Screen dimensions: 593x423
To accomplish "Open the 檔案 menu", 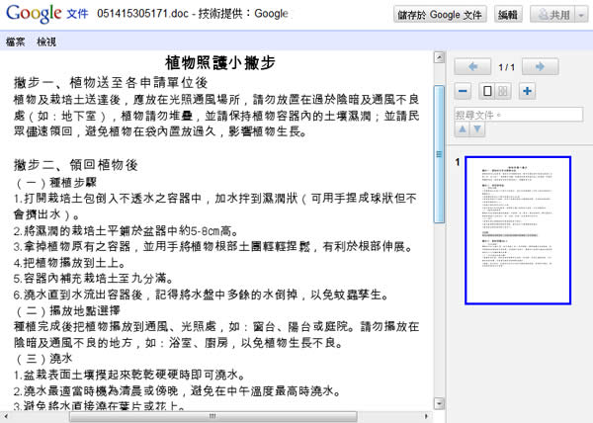I will [16, 42].
